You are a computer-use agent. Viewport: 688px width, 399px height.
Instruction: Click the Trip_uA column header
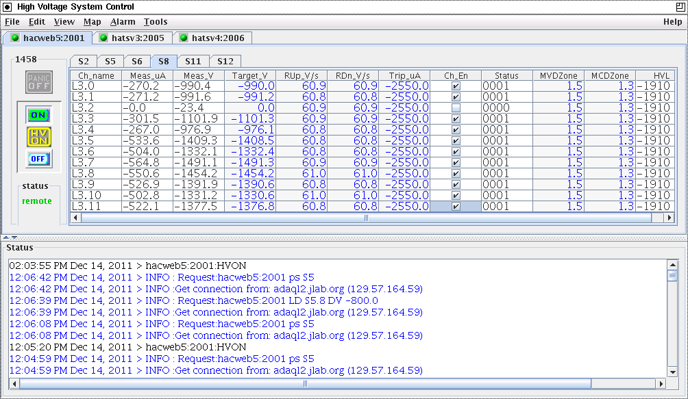[404, 75]
